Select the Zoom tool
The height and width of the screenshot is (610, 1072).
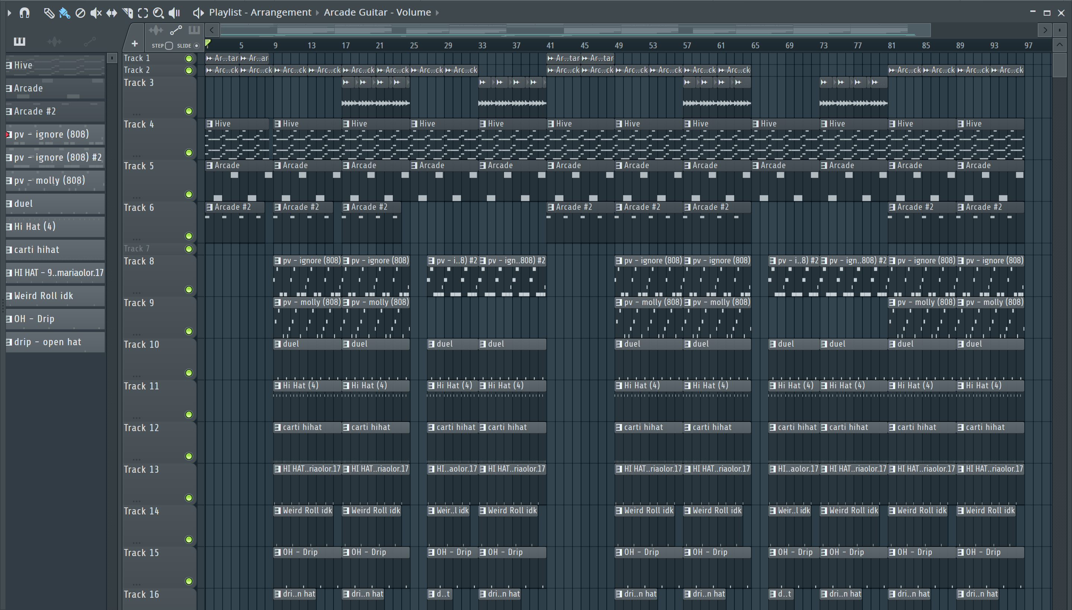click(158, 13)
